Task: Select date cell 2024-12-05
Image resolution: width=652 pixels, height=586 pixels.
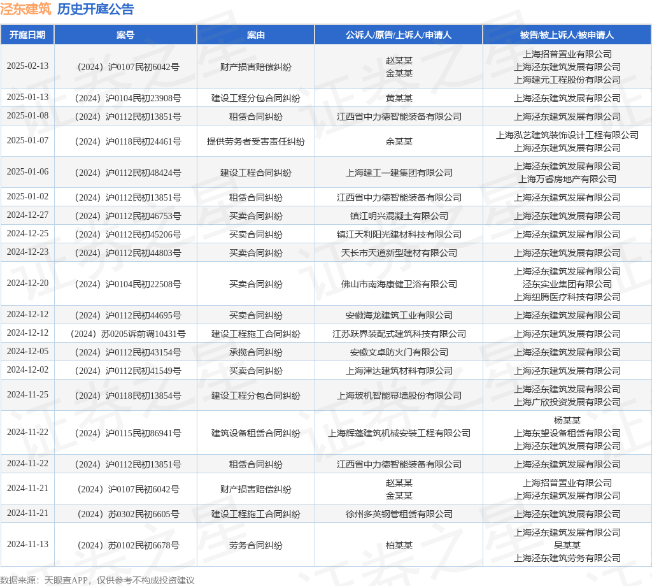Action: tap(27, 352)
